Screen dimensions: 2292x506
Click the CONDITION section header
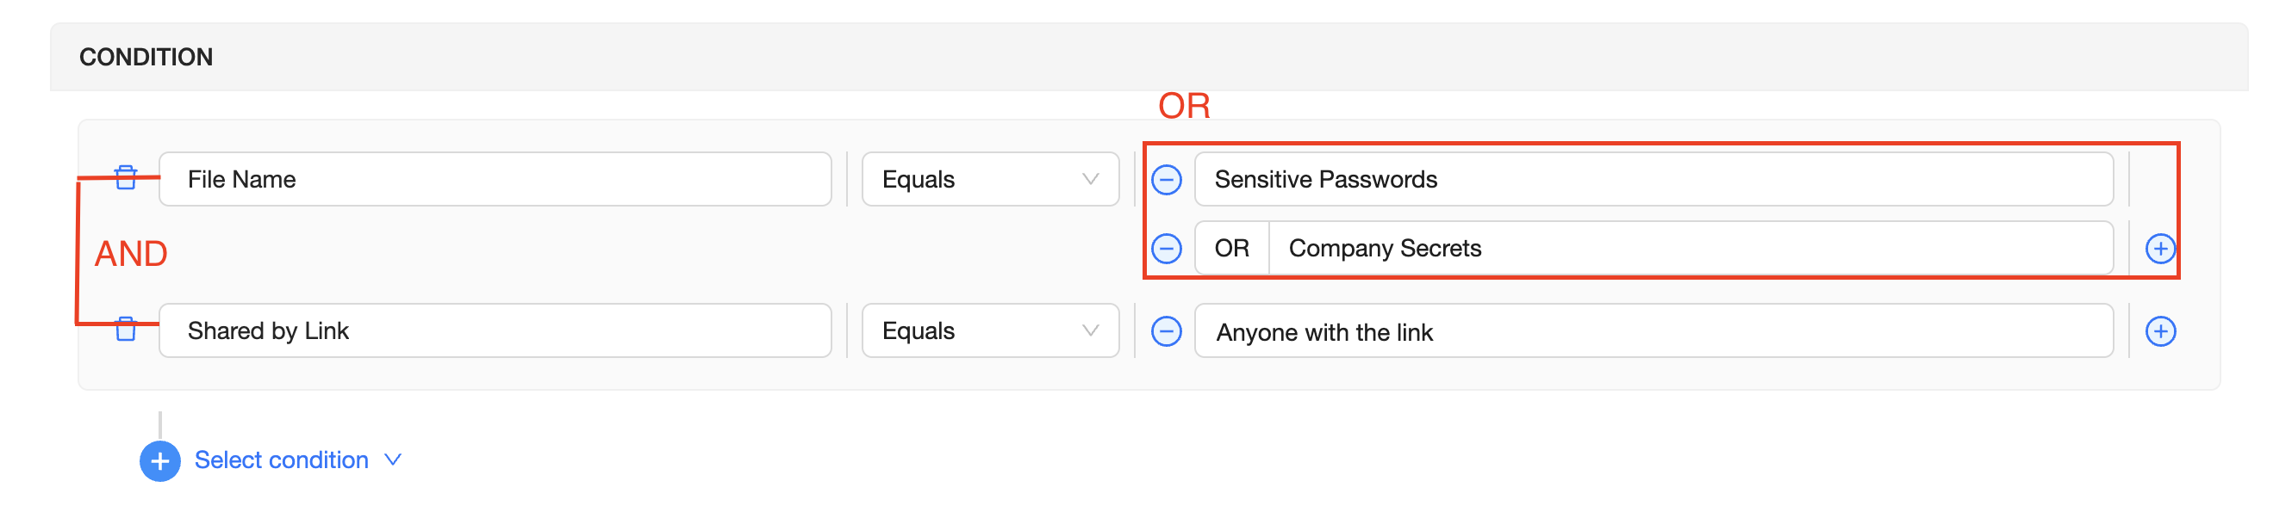pyautogui.click(x=146, y=57)
